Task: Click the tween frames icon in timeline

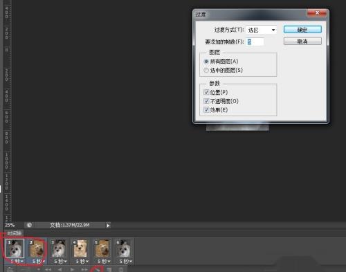Action: pos(97,269)
